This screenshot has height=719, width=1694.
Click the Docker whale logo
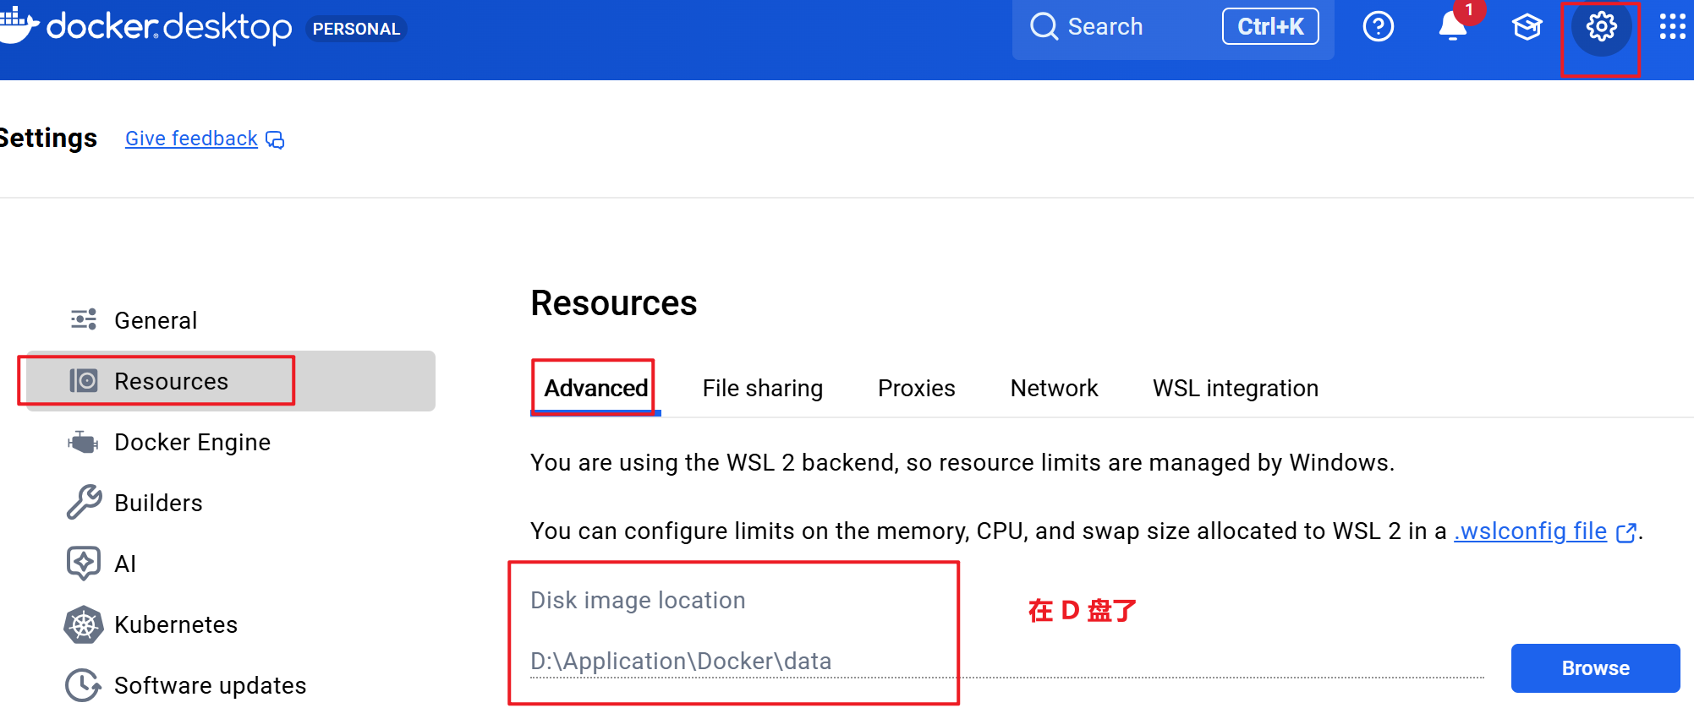(x=19, y=25)
